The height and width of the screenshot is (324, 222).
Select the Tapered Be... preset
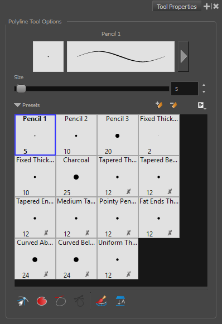point(159,176)
